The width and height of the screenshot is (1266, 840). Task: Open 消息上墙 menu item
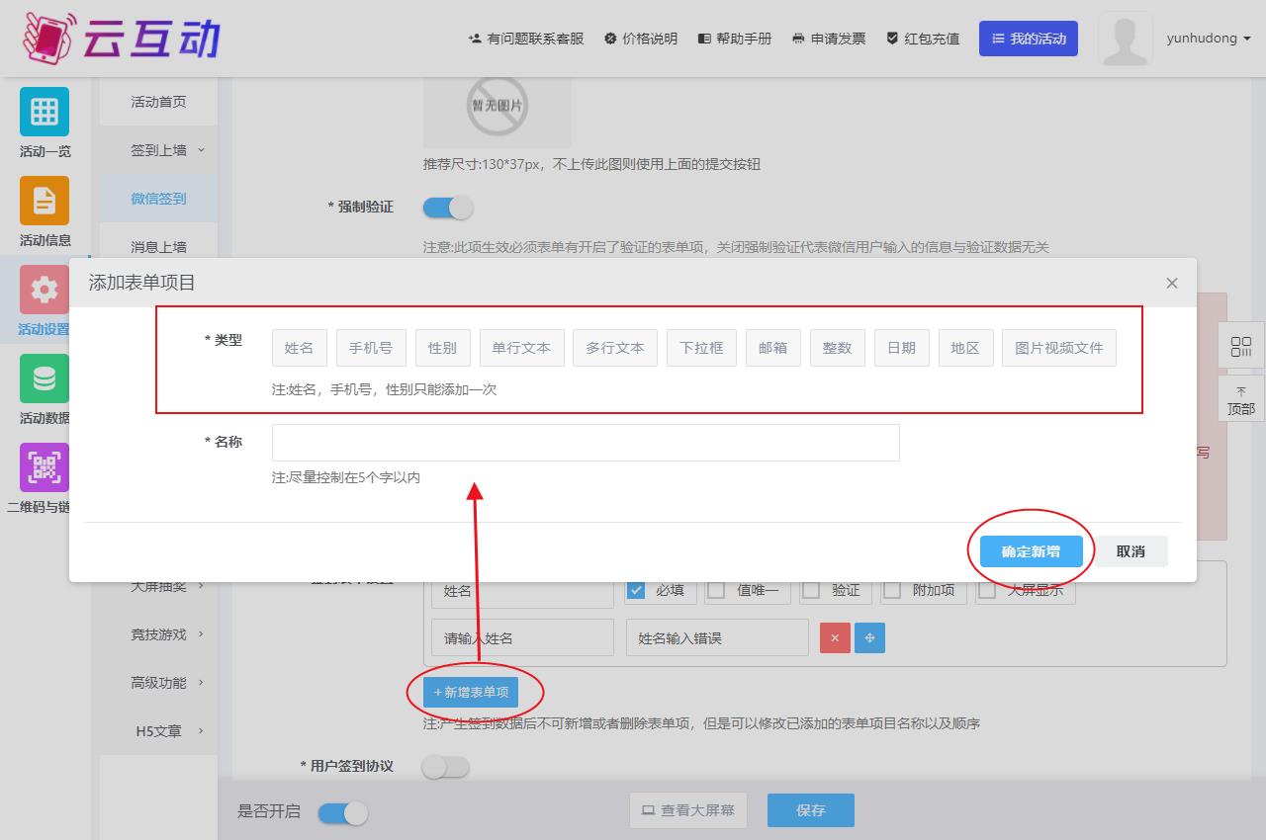(158, 247)
